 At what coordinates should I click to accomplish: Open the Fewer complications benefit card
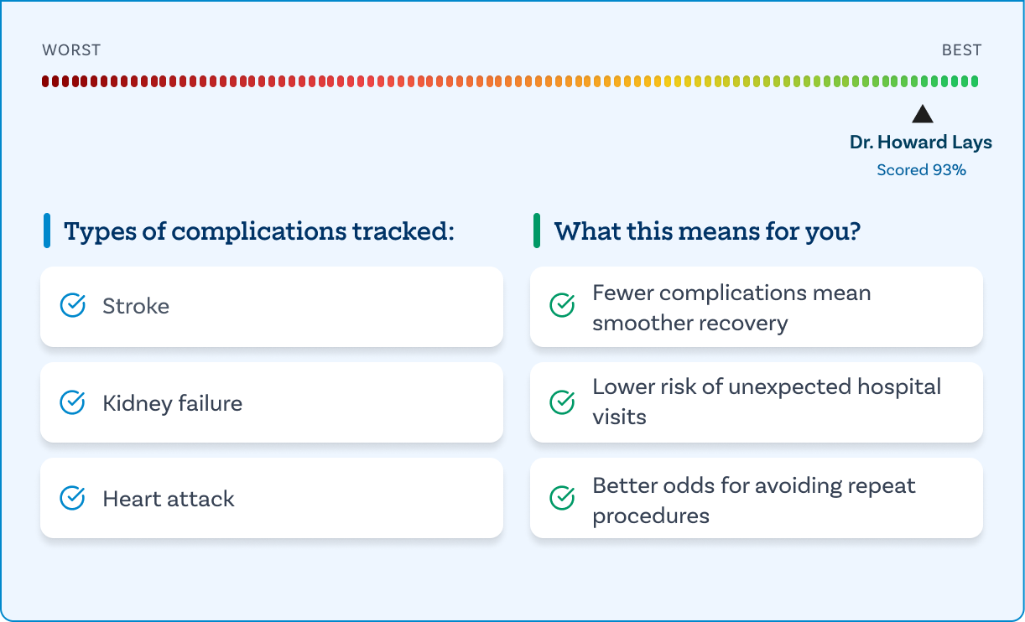point(756,307)
